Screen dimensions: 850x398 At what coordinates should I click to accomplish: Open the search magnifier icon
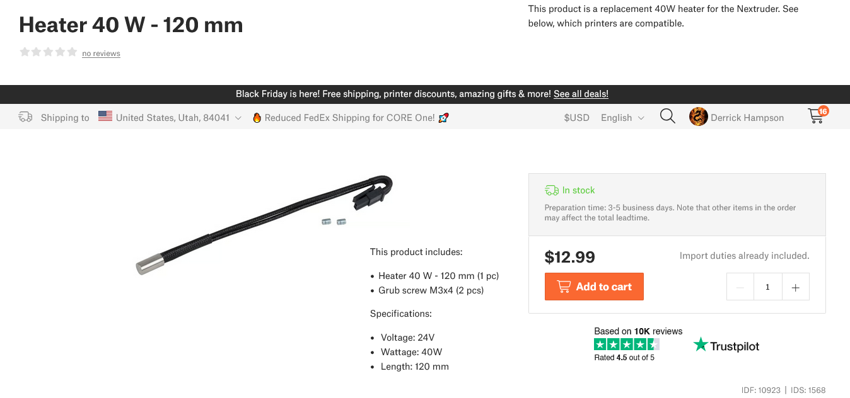click(x=667, y=117)
